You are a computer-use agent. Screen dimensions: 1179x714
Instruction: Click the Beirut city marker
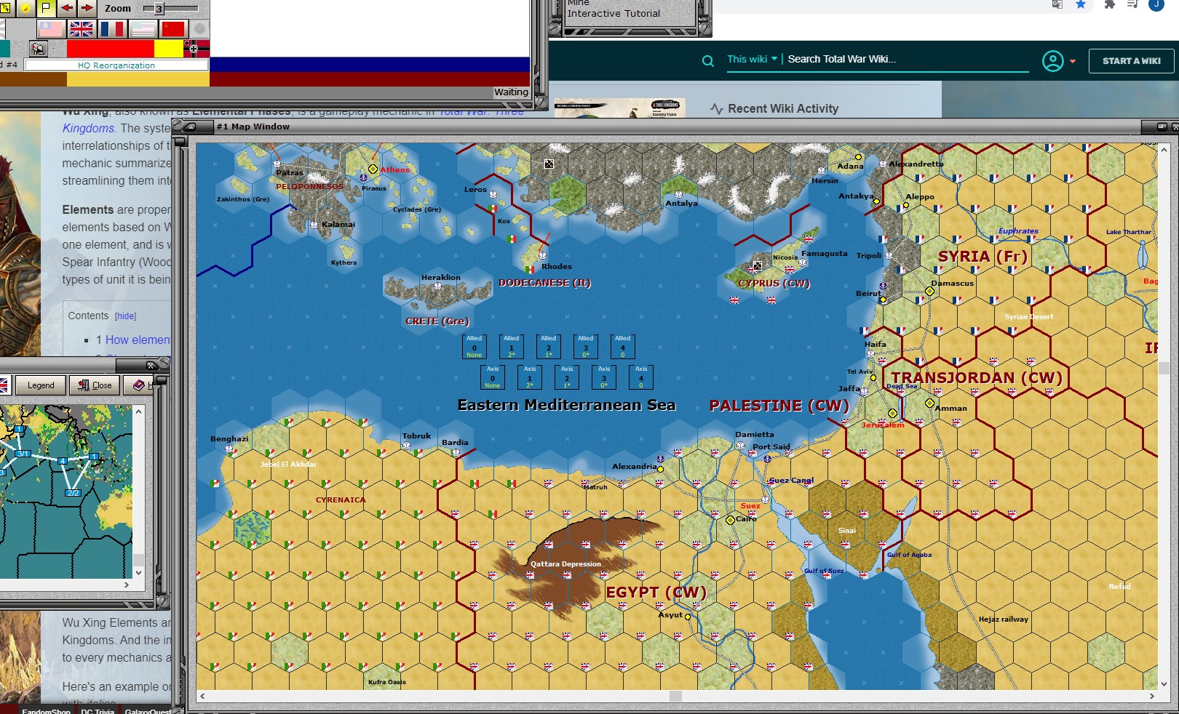click(883, 300)
